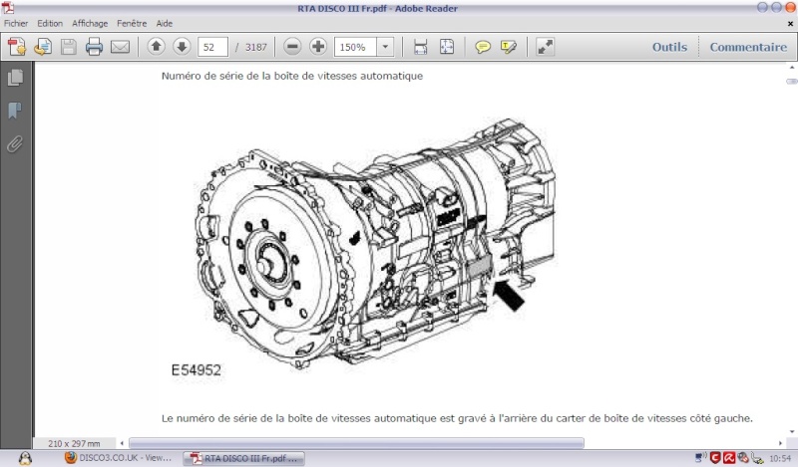
Task: Go to next page with down arrow
Action: pyautogui.click(x=182, y=47)
